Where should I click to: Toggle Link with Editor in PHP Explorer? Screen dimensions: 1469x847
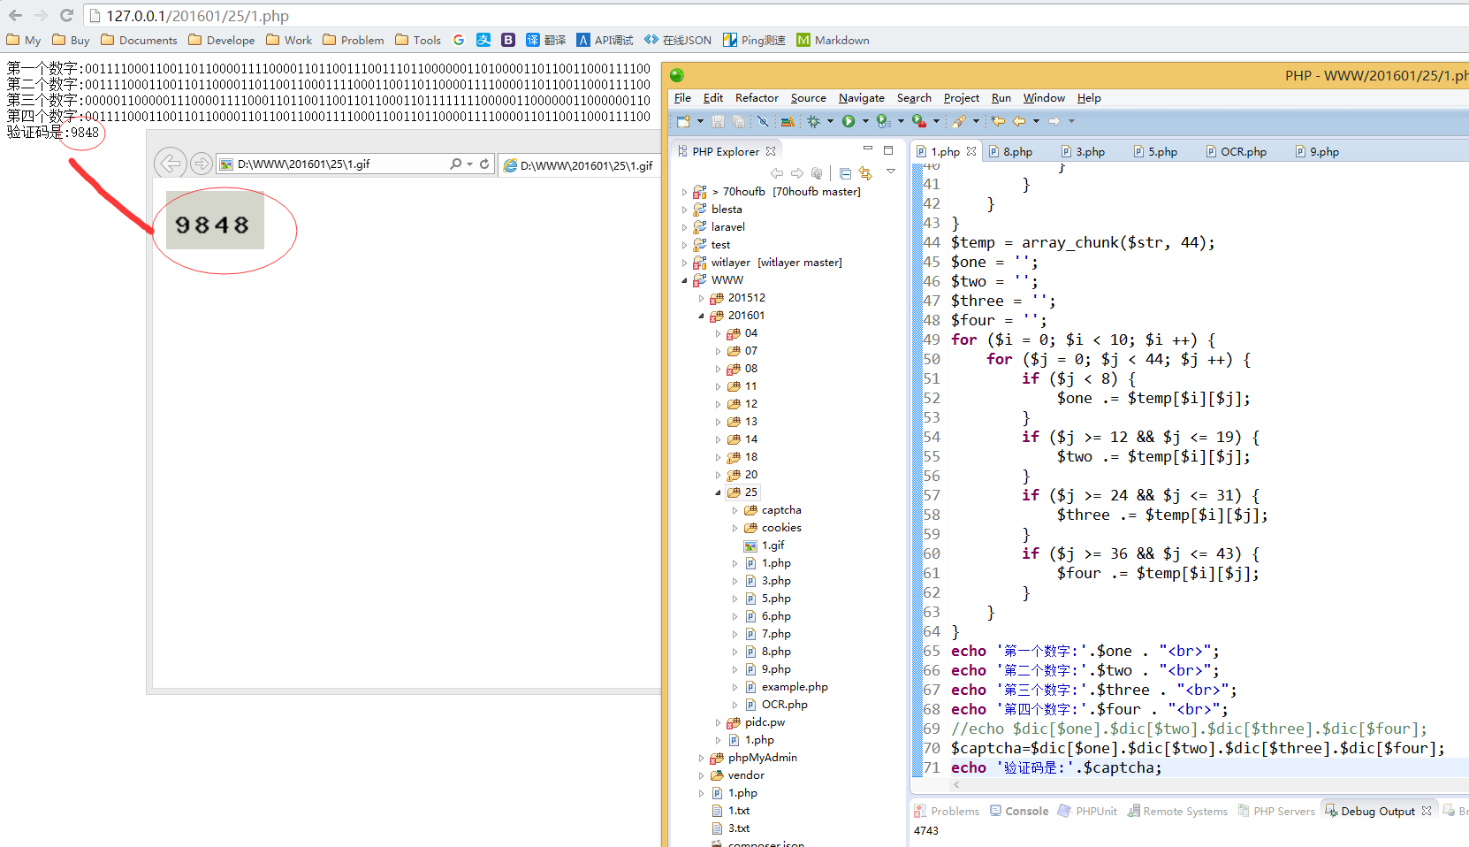(x=865, y=173)
